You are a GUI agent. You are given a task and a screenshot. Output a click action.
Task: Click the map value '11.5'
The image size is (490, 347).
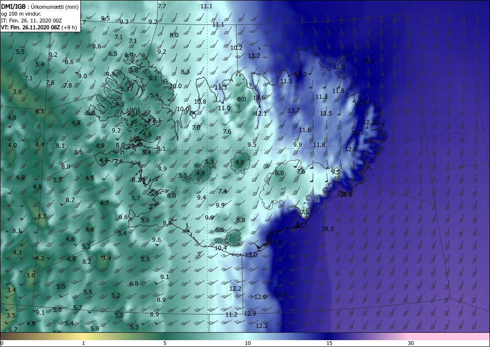coord(326,114)
